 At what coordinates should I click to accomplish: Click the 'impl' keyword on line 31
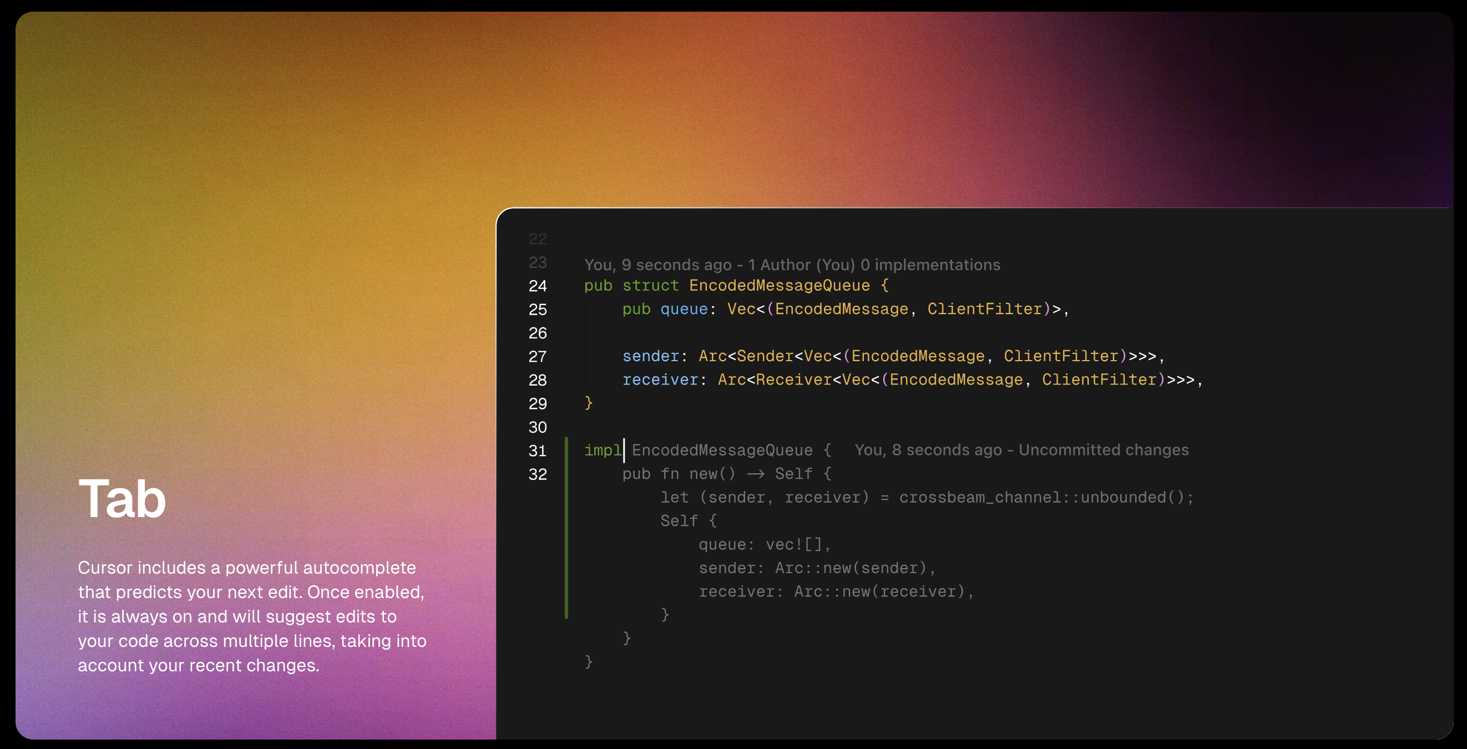(x=602, y=450)
